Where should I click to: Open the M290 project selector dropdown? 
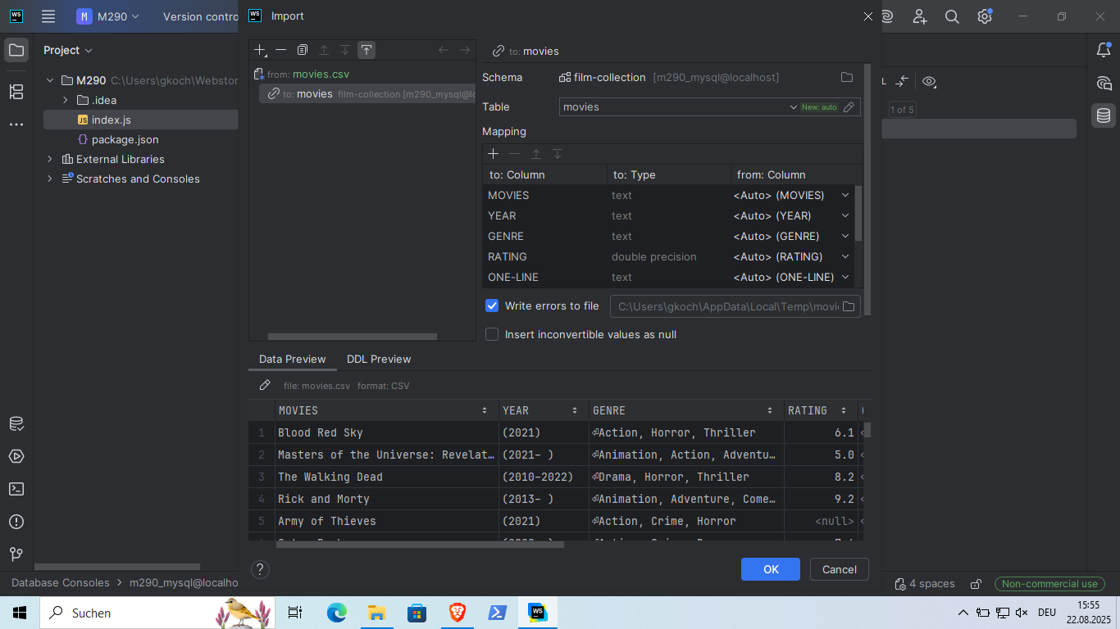(108, 16)
